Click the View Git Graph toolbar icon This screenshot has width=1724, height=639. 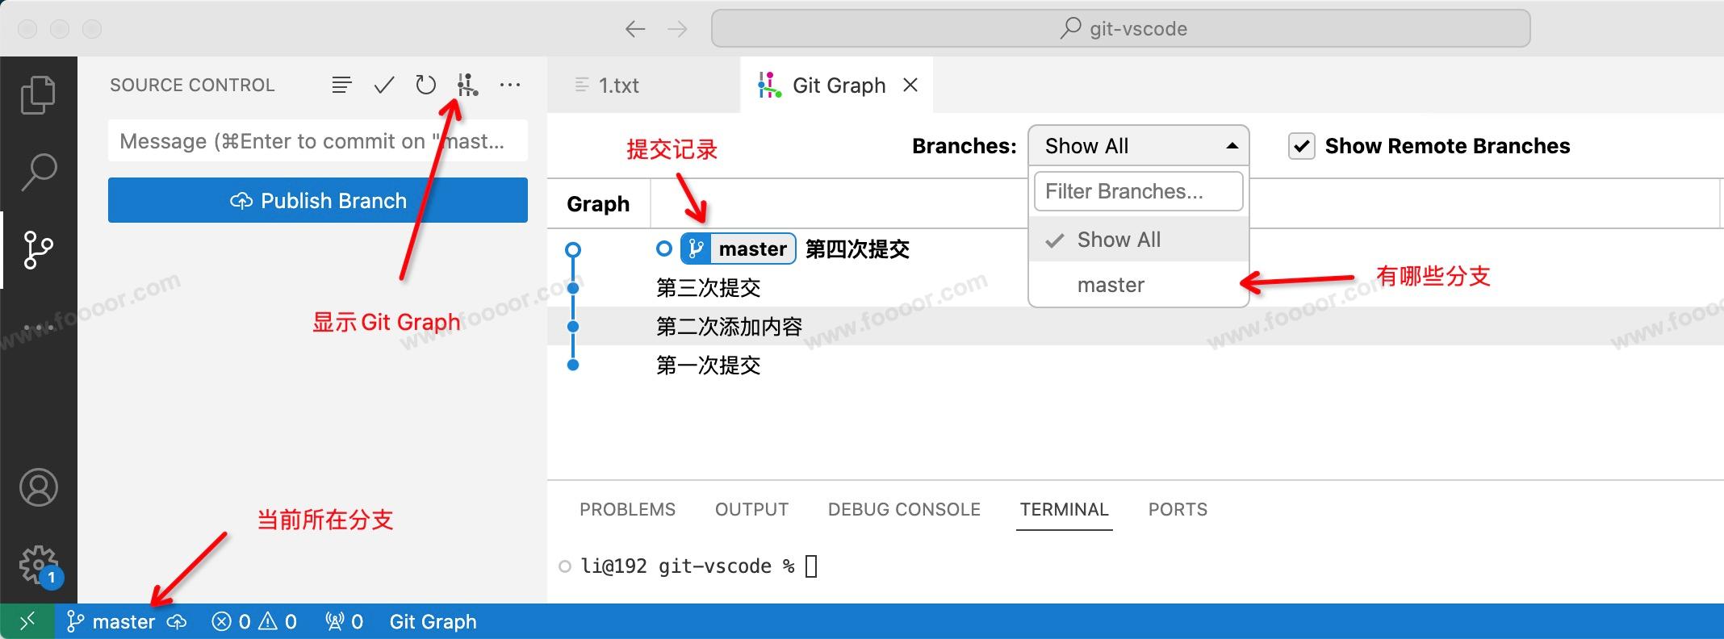pos(467,85)
